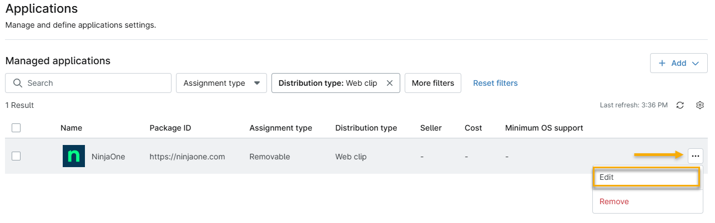
Task: Click the refresh icon beside Last refresh time
Action: pyautogui.click(x=680, y=105)
